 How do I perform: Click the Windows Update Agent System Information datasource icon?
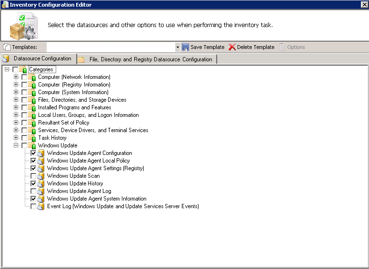coord(41,199)
